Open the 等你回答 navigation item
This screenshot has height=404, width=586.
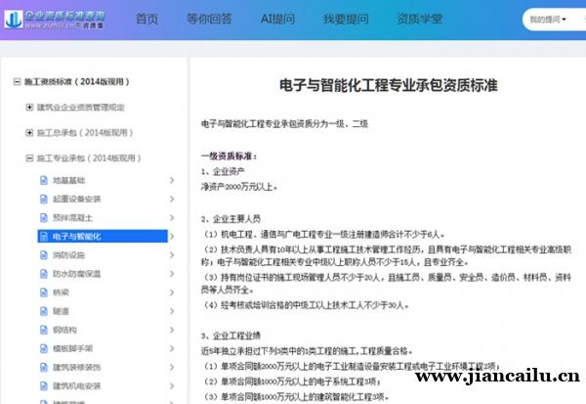pyautogui.click(x=209, y=19)
